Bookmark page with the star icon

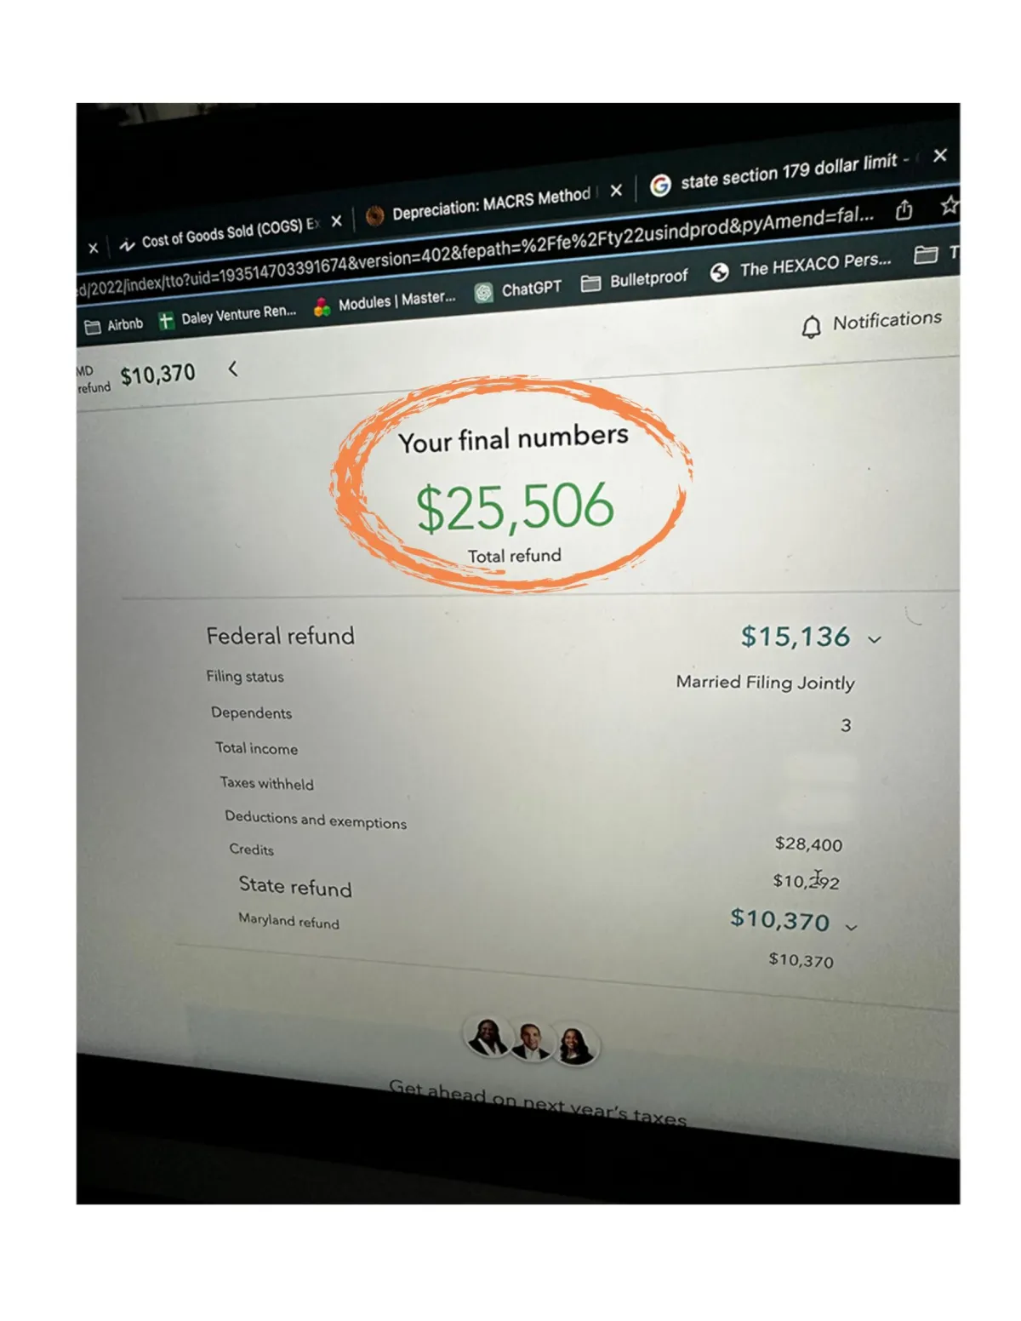[950, 205]
